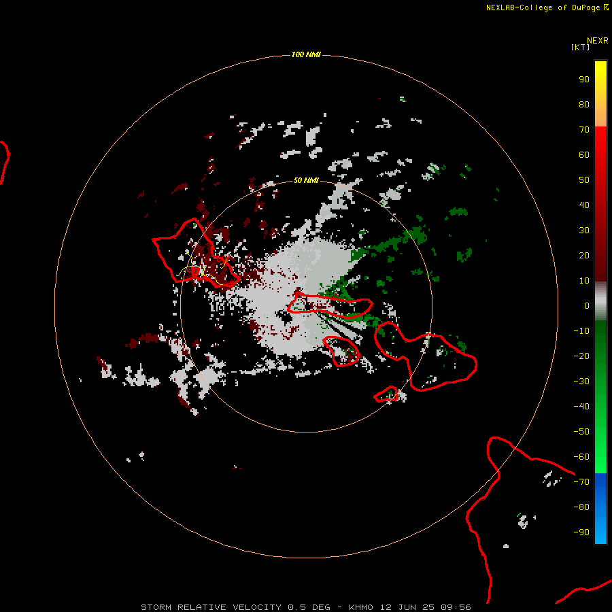Click the 60 value on the color scale

click(x=584, y=155)
